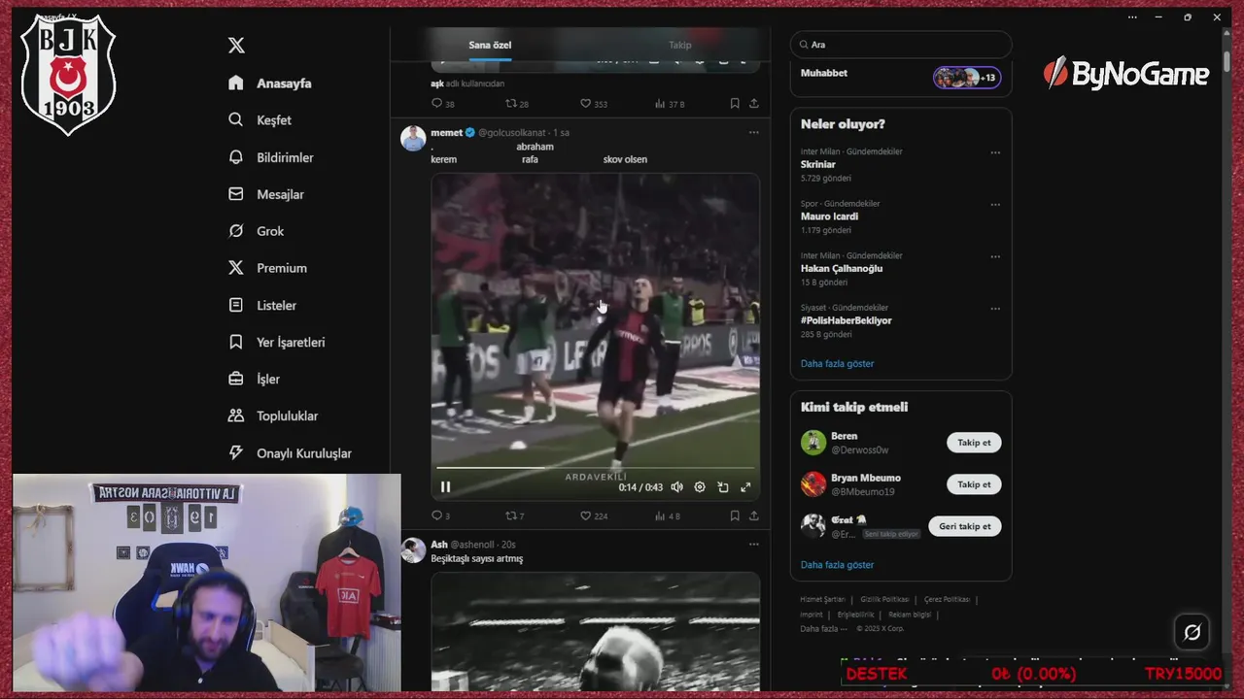Image resolution: width=1244 pixels, height=699 pixels.
Task: Follow Bryan Mbeumo with Takip et
Action: coord(974,484)
